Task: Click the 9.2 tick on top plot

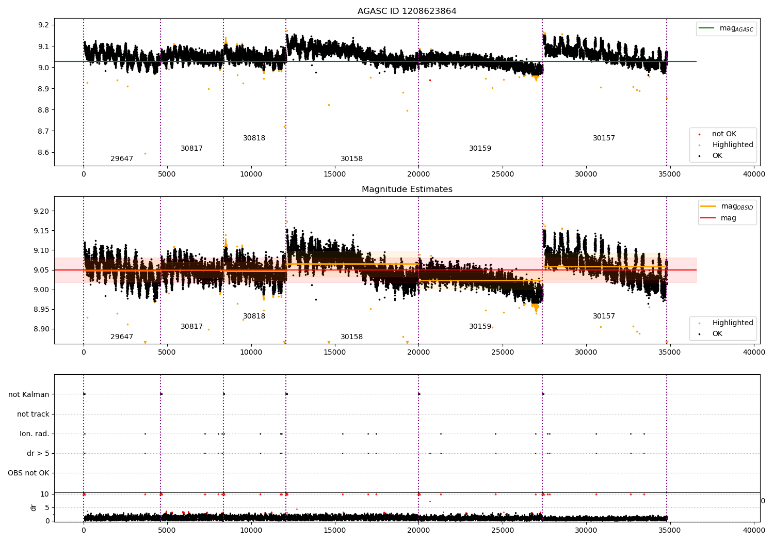Action: tap(44, 25)
